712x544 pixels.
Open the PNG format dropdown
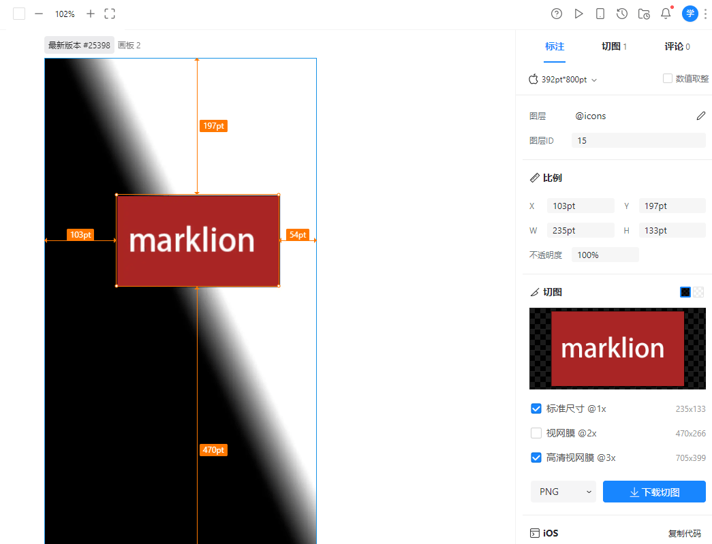pos(563,492)
